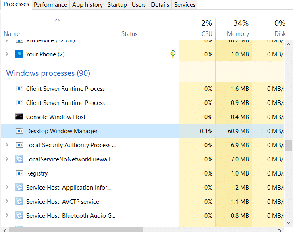Expand the Your Phone process group
The image size is (293, 232).
point(6,54)
